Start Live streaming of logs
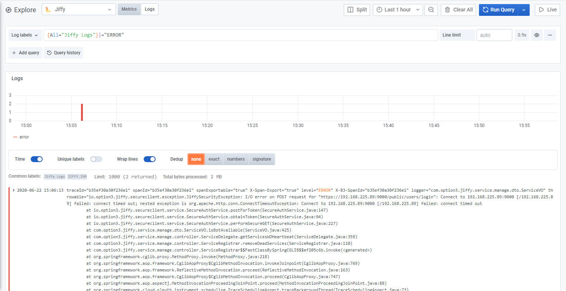Image resolution: width=566 pixels, height=291 pixels. [547, 10]
